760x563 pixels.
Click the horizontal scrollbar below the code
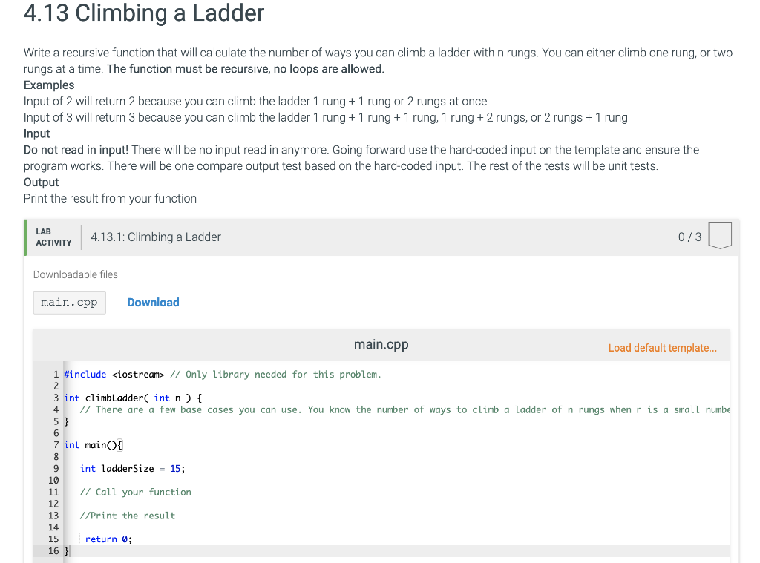pyautogui.click(x=371, y=560)
